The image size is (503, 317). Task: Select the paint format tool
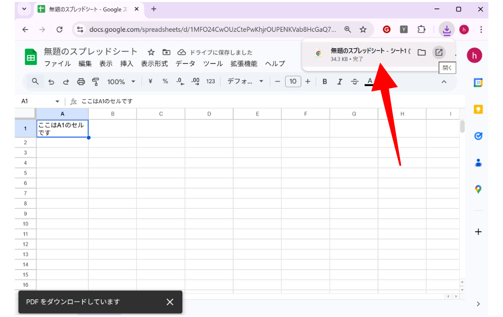click(96, 82)
